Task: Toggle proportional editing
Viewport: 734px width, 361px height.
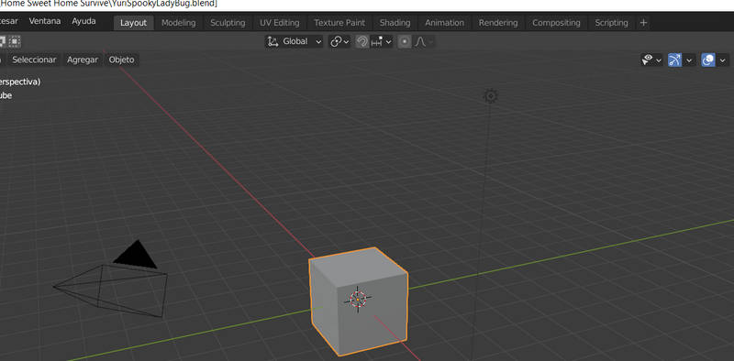Action: (x=405, y=41)
